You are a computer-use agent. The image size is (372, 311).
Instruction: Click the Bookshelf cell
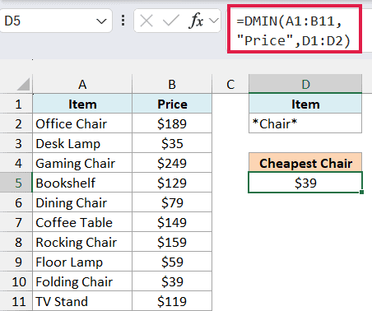coord(82,183)
